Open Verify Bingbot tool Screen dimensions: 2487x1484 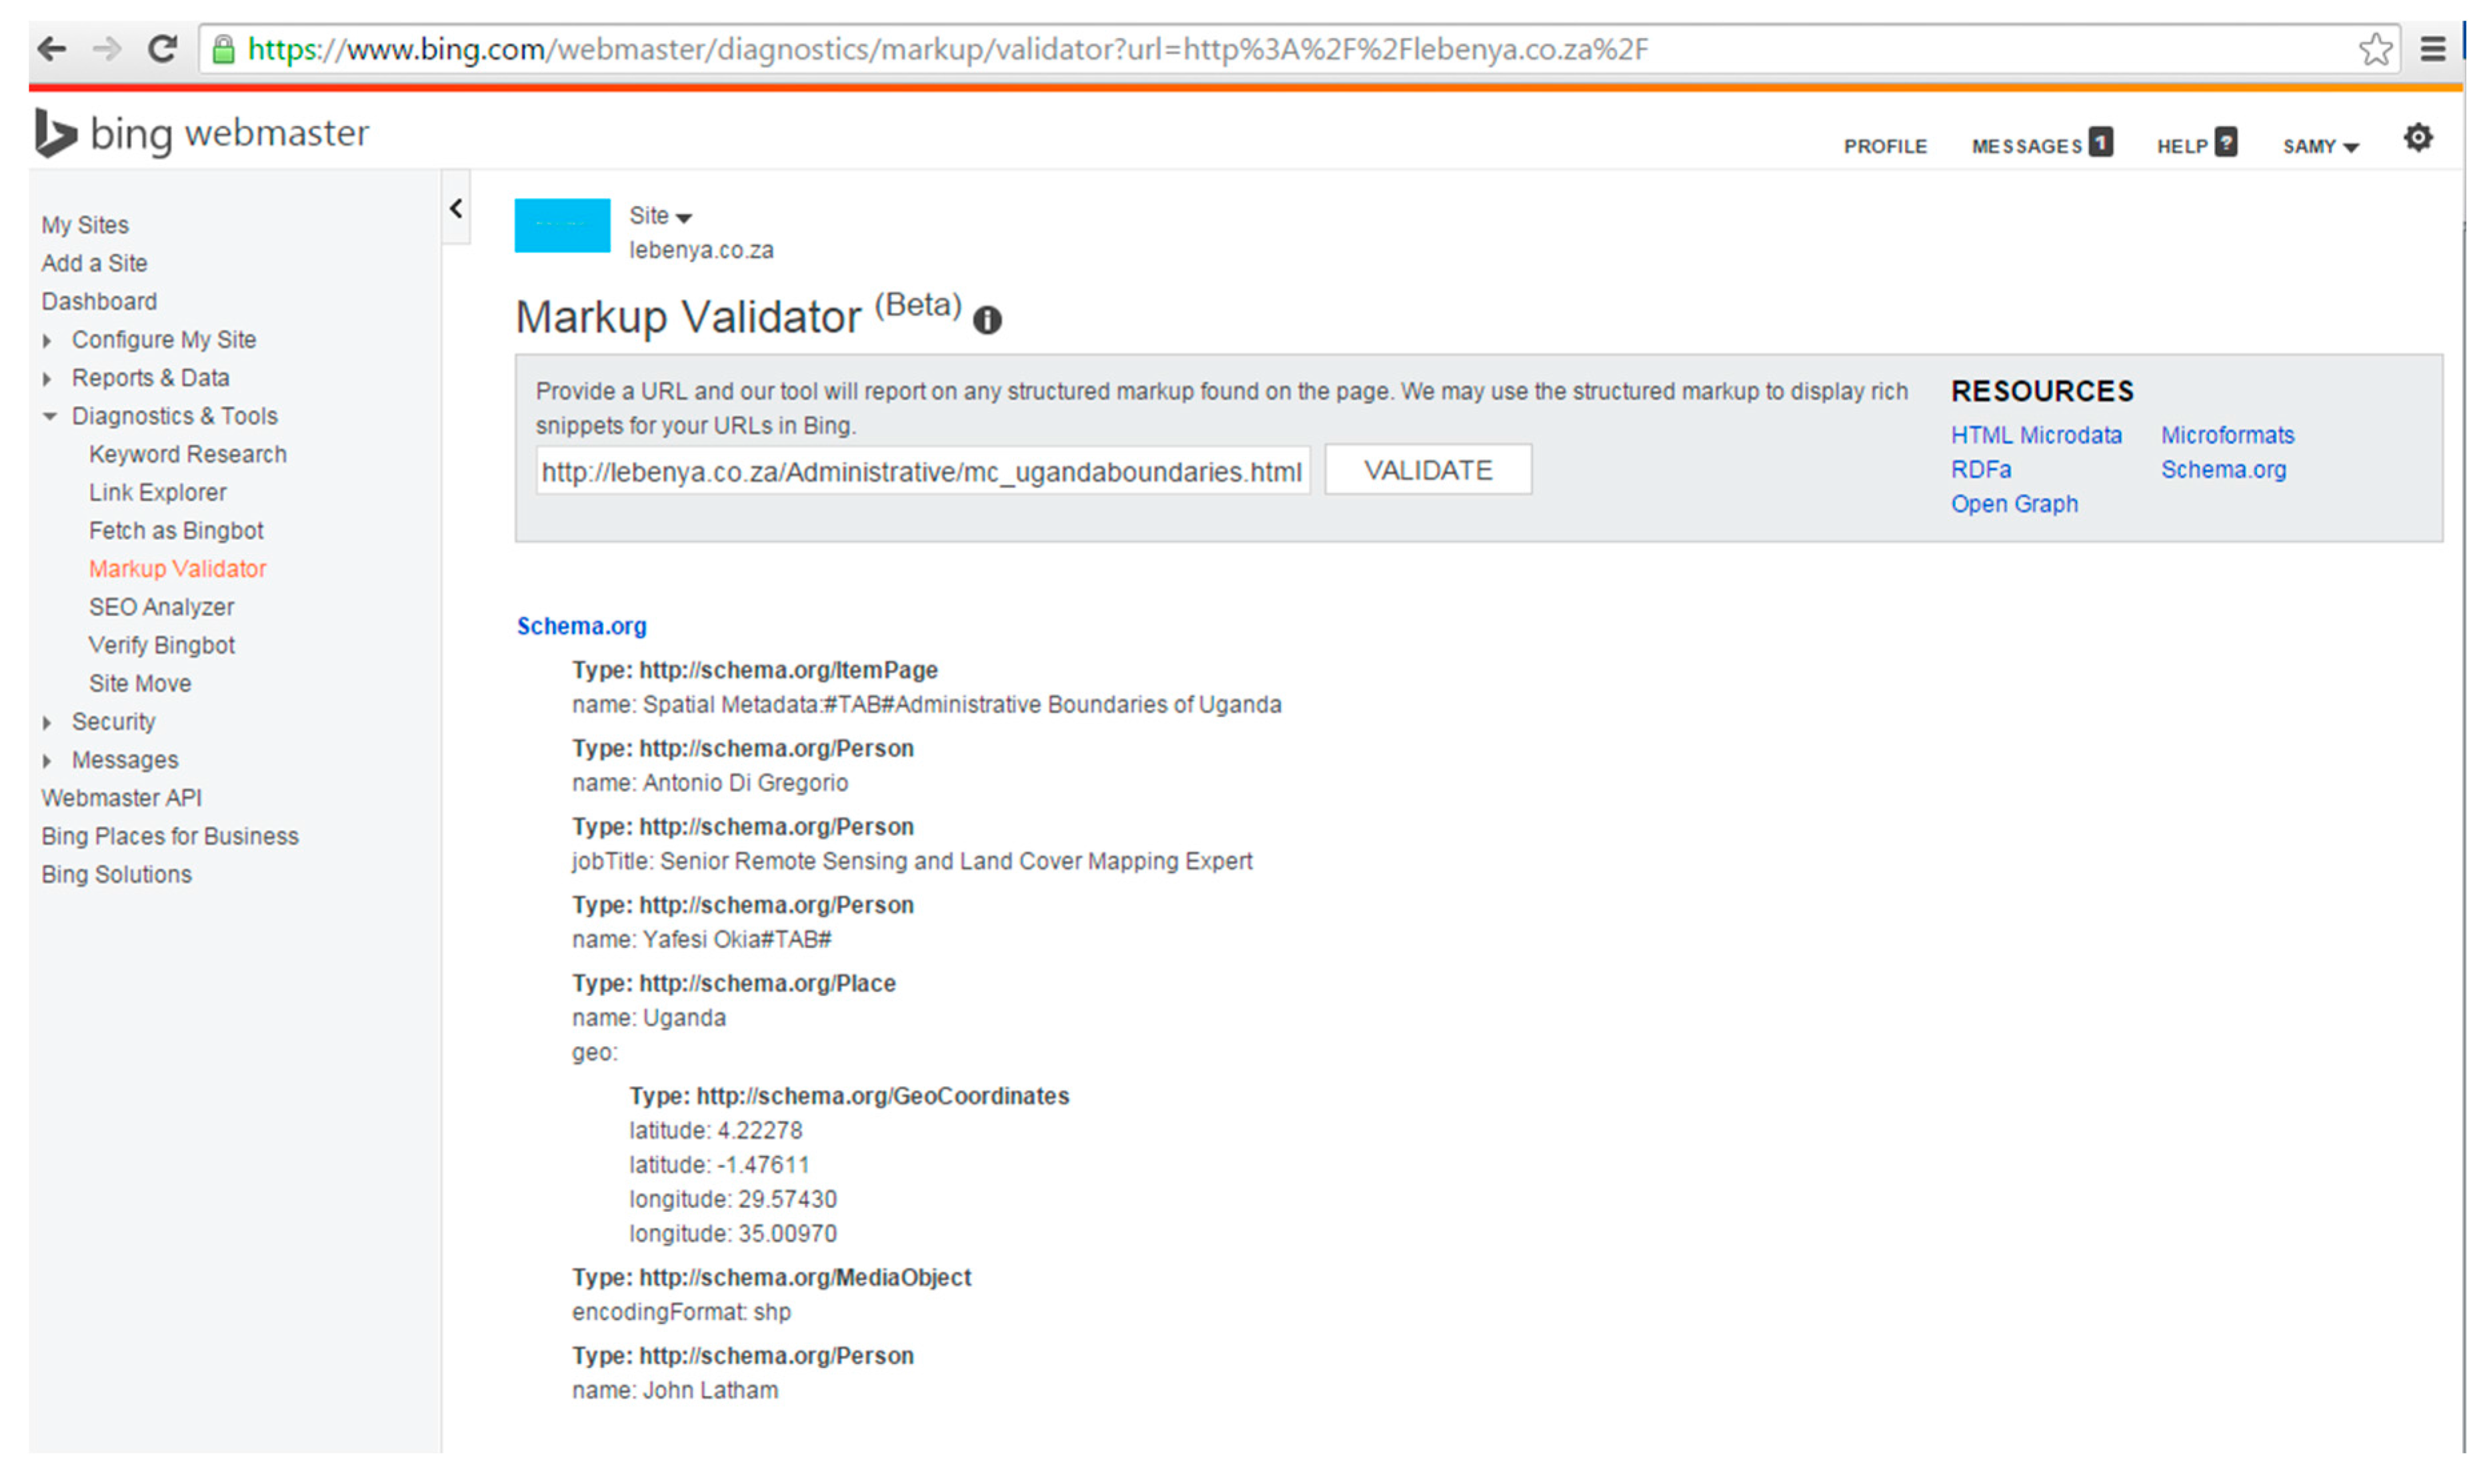(x=162, y=645)
